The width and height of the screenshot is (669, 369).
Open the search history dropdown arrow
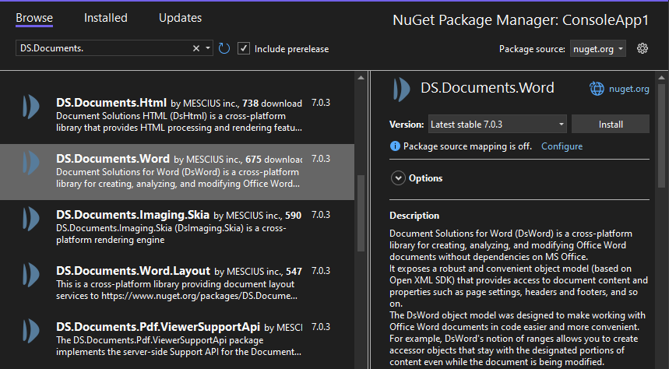(x=208, y=48)
